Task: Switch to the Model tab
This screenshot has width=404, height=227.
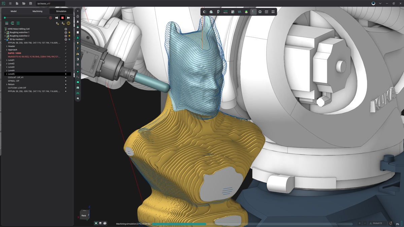Action: coord(13,11)
